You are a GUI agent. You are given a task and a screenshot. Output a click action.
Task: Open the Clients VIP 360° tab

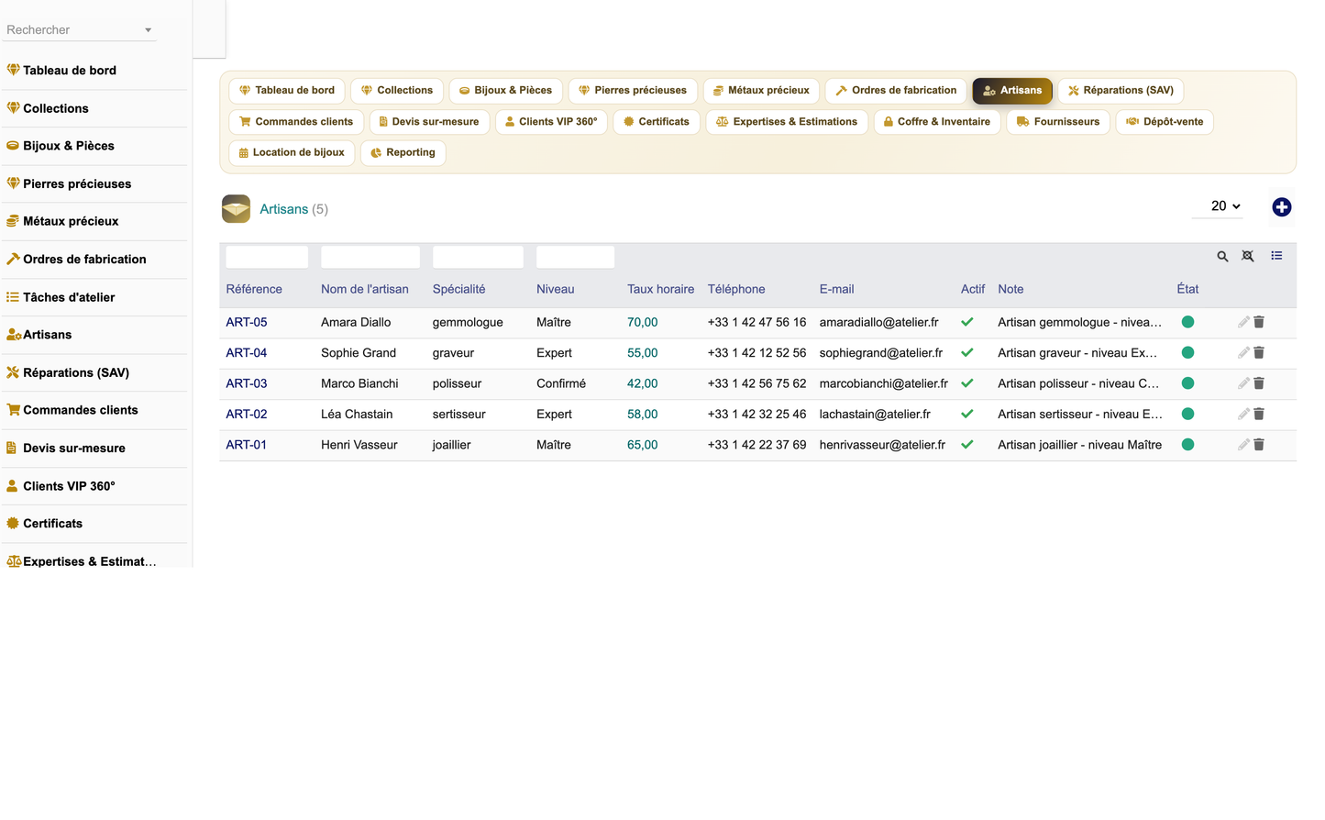pyautogui.click(x=551, y=122)
